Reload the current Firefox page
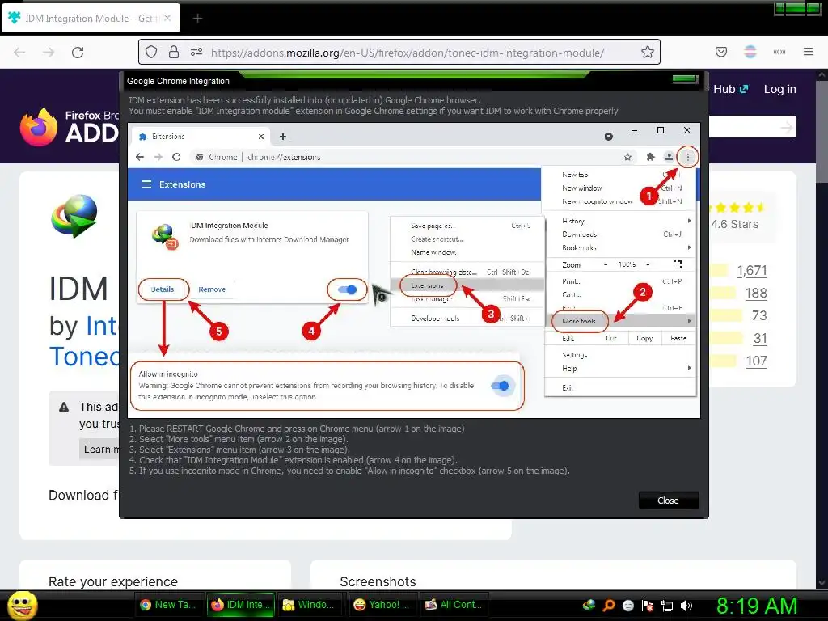The width and height of the screenshot is (828, 621). click(78, 53)
